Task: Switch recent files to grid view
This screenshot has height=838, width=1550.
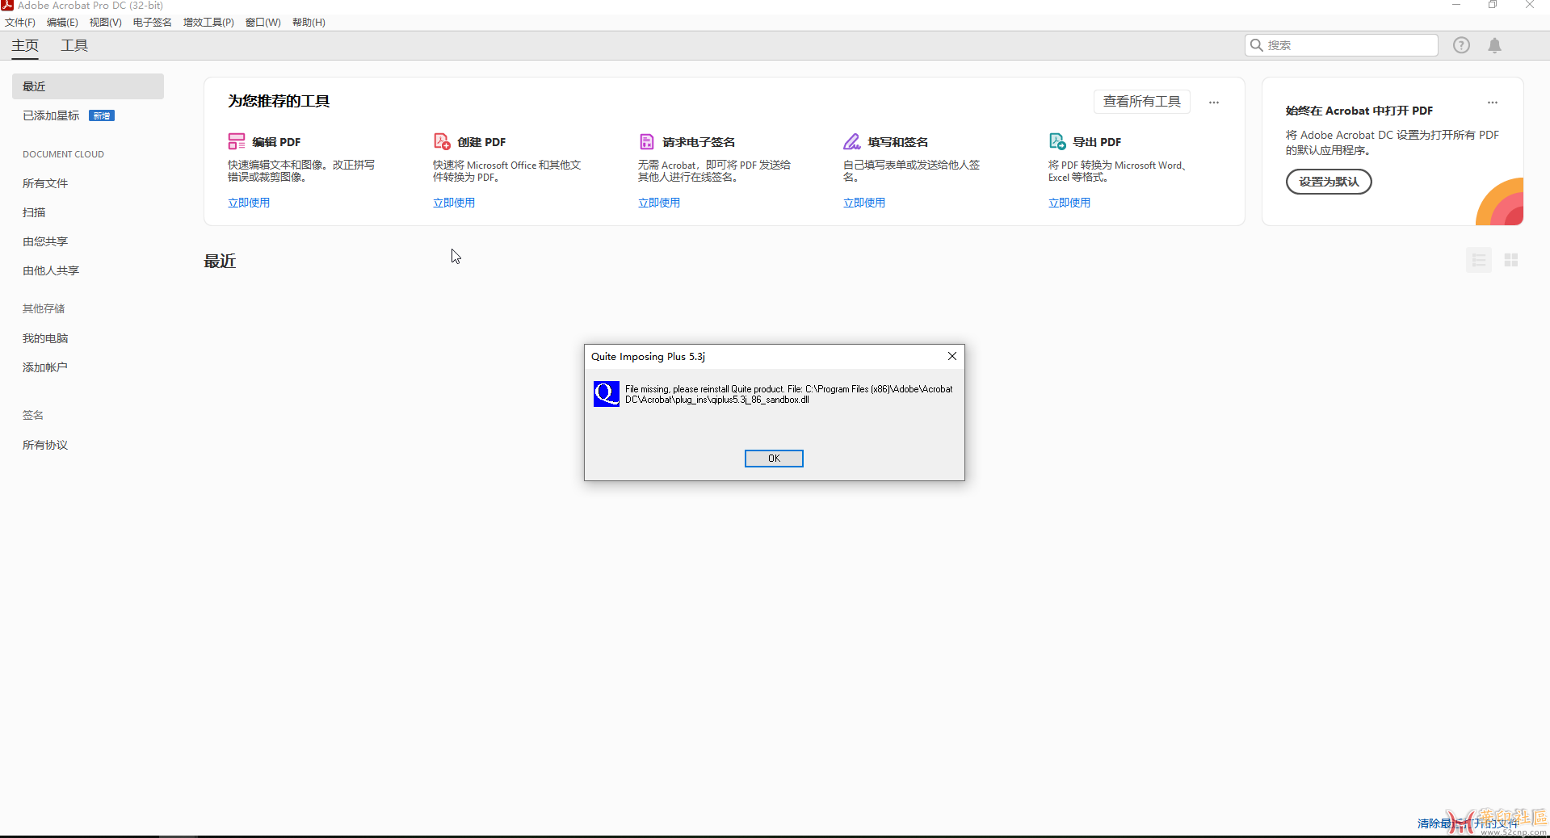Action: pos(1511,260)
